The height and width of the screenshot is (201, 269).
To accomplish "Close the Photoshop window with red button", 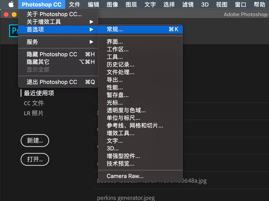I will (x=6, y=14).
